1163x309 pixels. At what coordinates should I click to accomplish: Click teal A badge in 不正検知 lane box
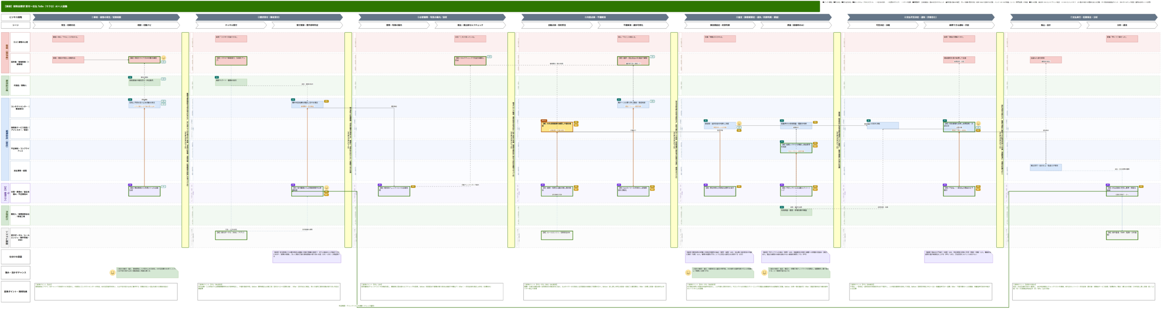tap(782, 142)
